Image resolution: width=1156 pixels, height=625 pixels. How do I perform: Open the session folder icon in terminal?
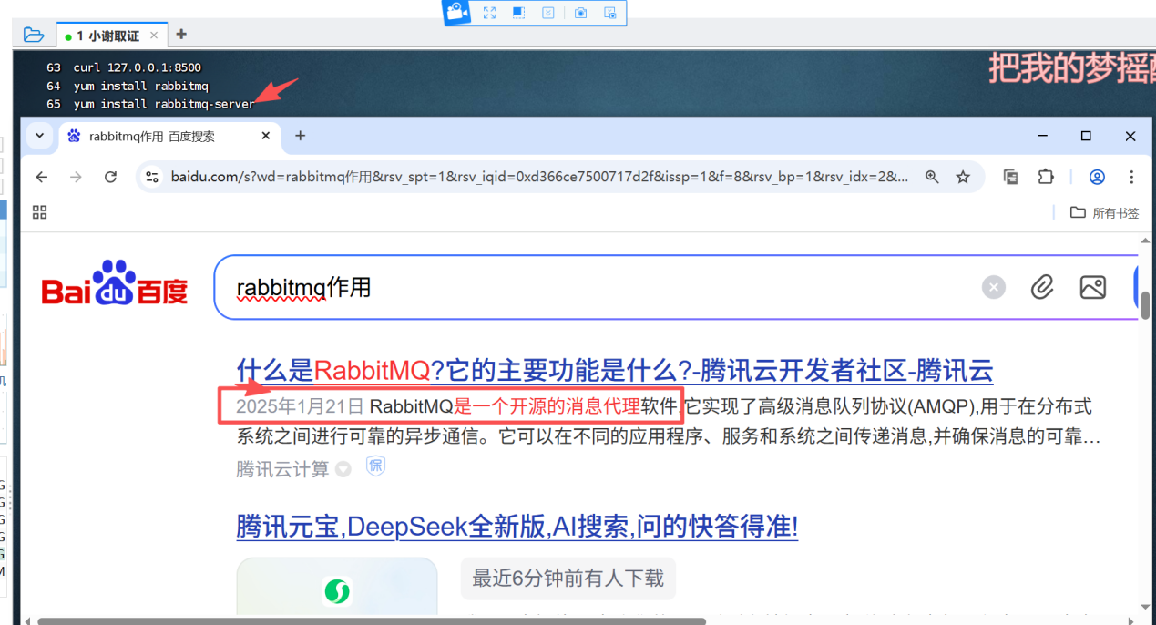click(34, 35)
